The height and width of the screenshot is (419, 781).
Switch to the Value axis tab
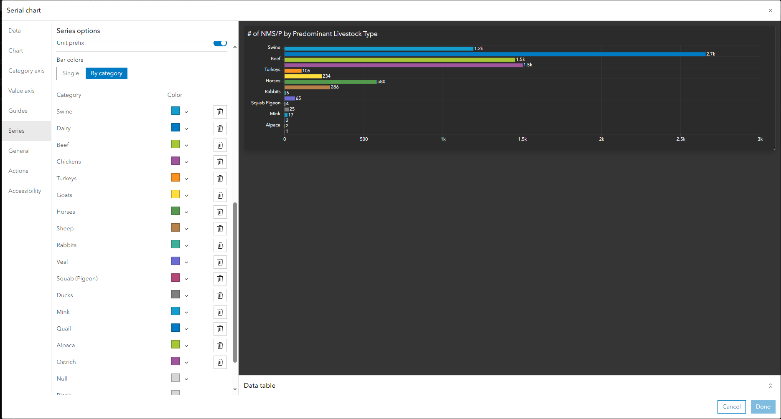(x=21, y=91)
